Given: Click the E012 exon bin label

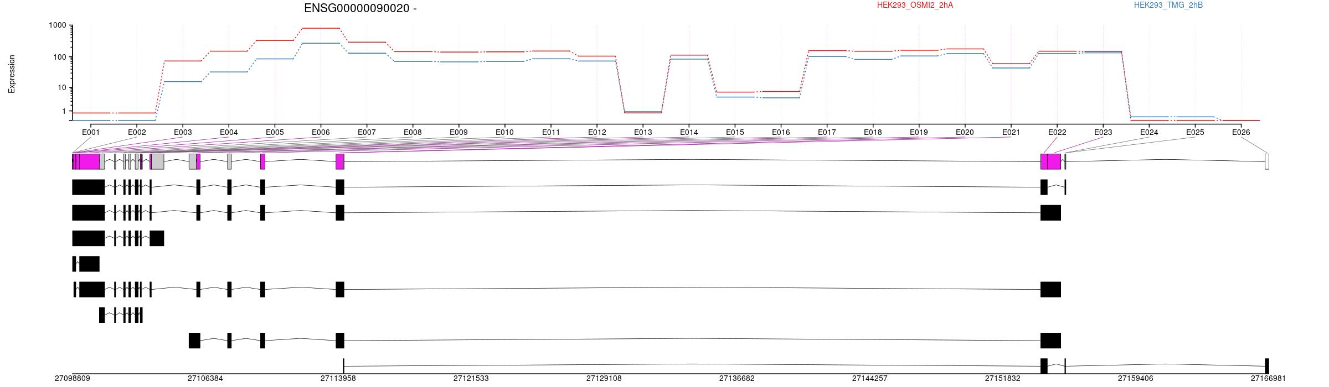Looking at the screenshot, I should (597, 132).
